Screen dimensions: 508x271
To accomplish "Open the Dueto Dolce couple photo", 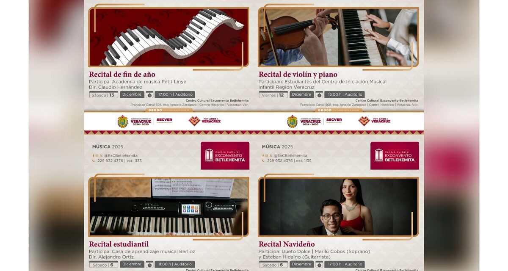I will (338, 207).
